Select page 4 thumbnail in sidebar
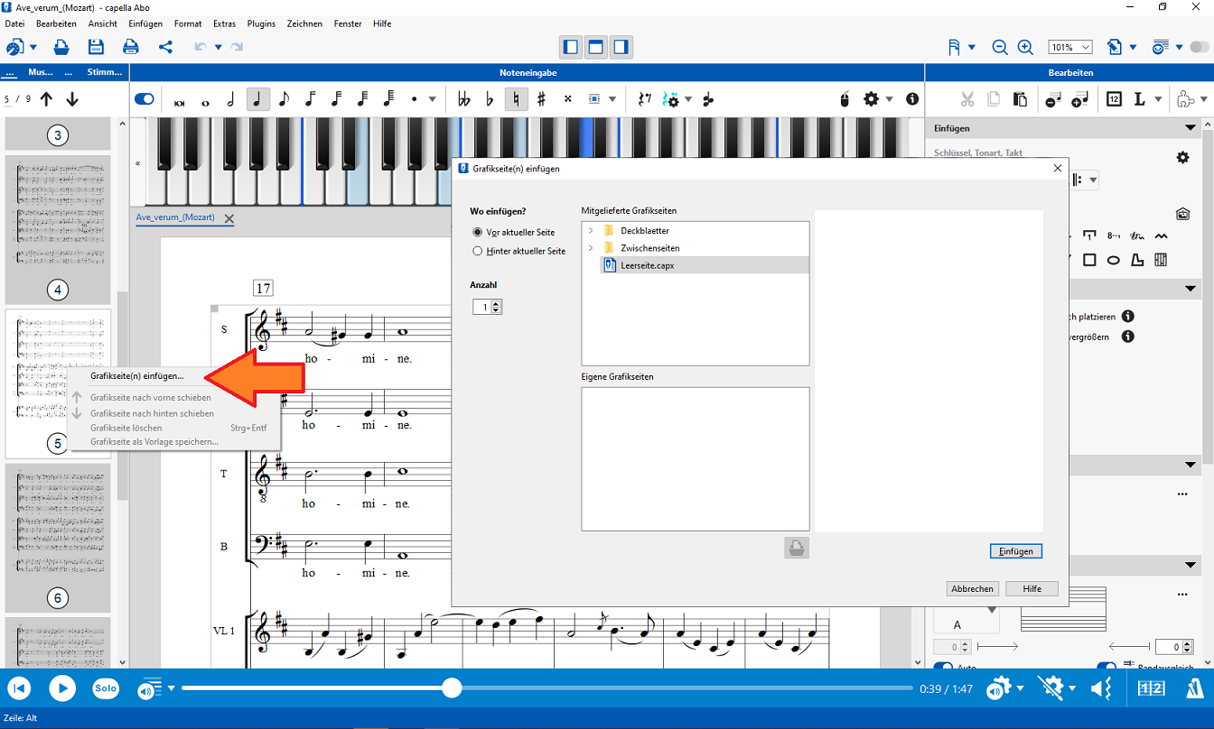 (x=58, y=230)
